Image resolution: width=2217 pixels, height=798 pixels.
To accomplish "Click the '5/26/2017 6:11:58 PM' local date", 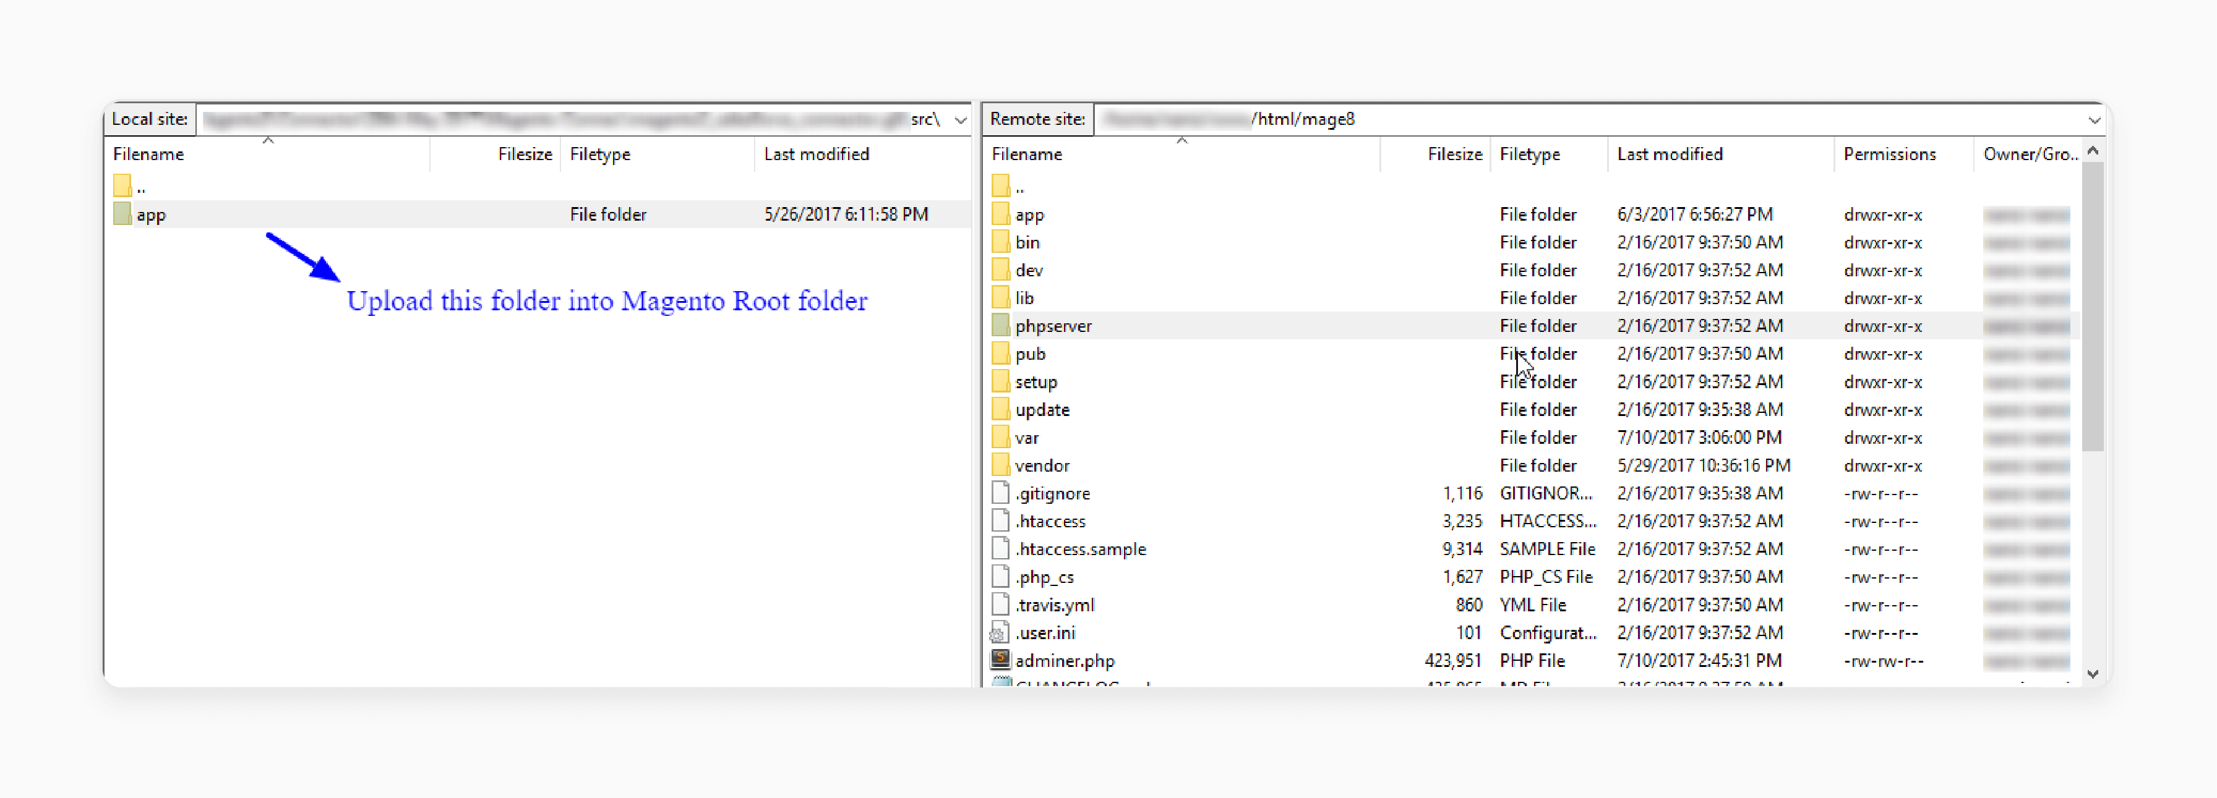I will pos(846,214).
